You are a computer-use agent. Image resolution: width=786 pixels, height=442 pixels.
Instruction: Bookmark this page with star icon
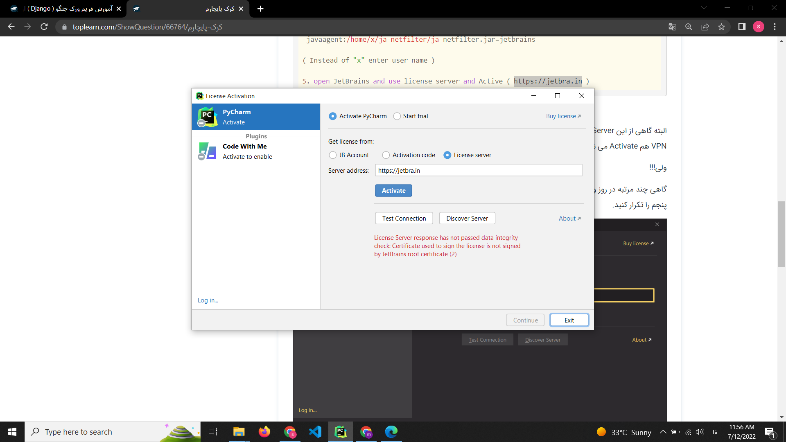(x=721, y=27)
